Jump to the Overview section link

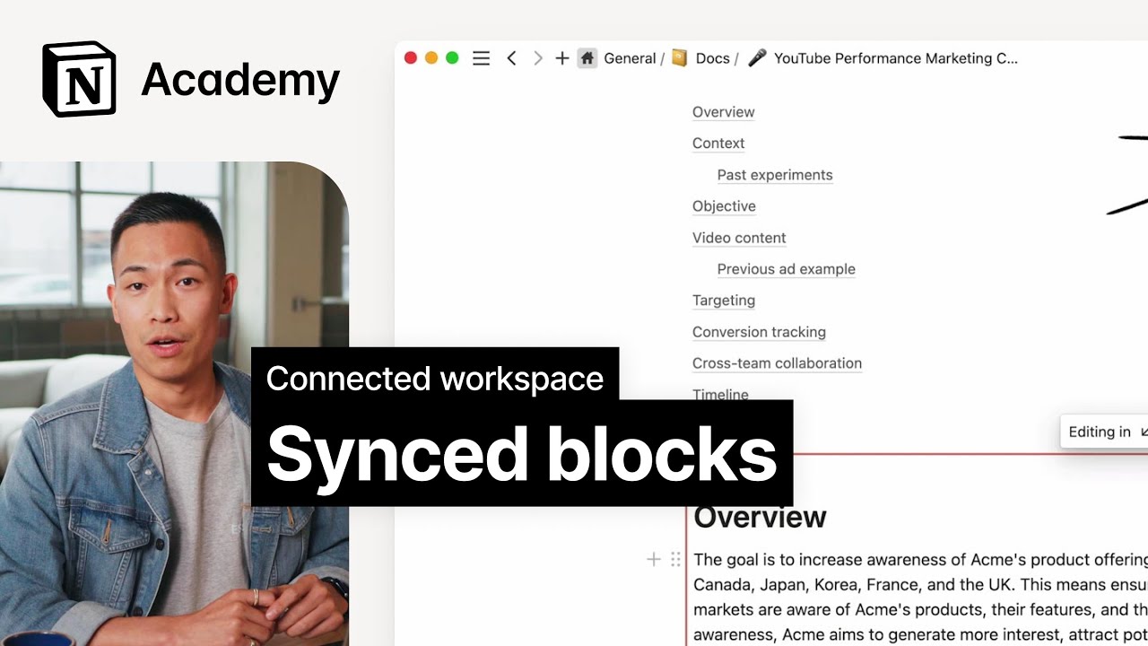click(x=723, y=112)
